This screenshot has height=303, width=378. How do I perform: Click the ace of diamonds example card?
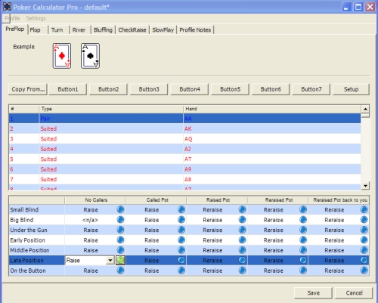click(62, 56)
